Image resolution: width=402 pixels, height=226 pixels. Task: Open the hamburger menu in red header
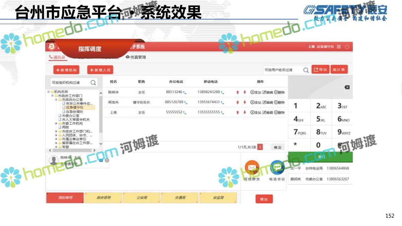[339, 47]
